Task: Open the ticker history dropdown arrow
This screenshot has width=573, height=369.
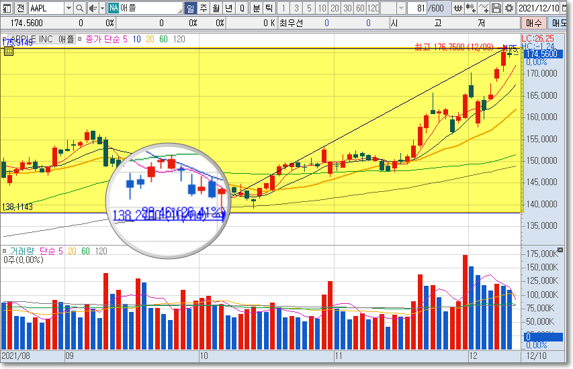Action: tap(69, 7)
